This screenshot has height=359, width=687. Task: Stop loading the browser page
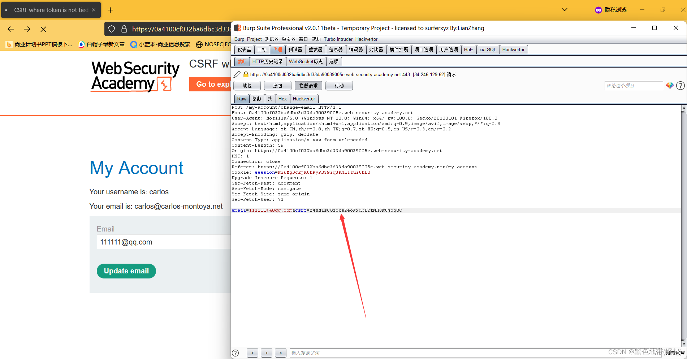click(x=43, y=29)
